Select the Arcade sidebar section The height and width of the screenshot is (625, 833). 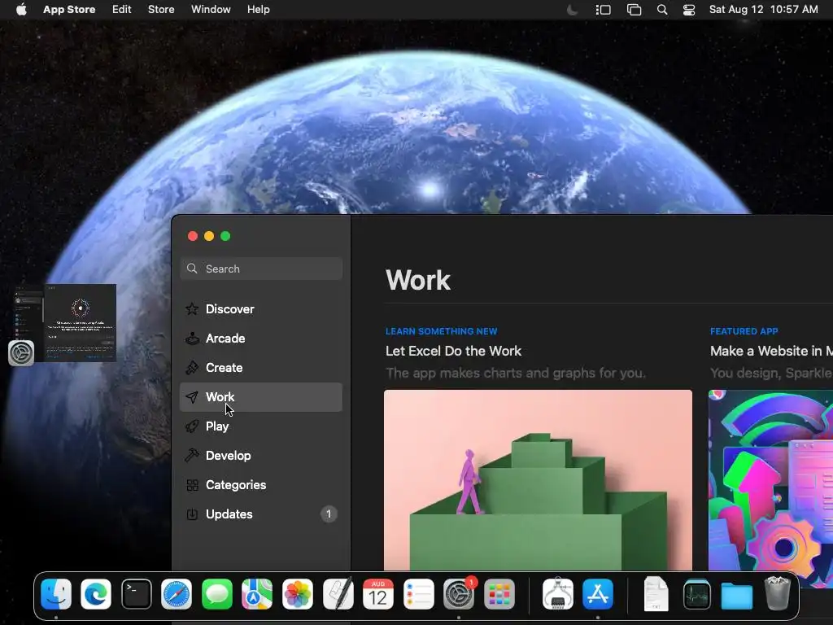click(x=261, y=339)
